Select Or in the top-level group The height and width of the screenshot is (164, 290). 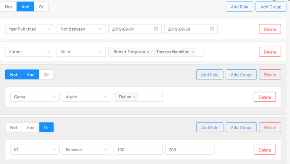pos(41,7)
